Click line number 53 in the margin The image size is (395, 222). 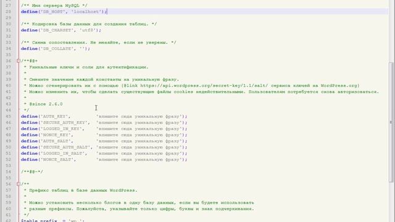point(8,166)
